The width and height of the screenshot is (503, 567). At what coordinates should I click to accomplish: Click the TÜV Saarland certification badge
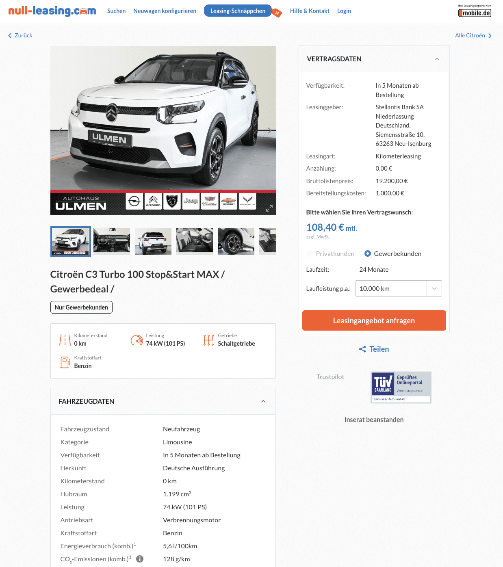(401, 387)
